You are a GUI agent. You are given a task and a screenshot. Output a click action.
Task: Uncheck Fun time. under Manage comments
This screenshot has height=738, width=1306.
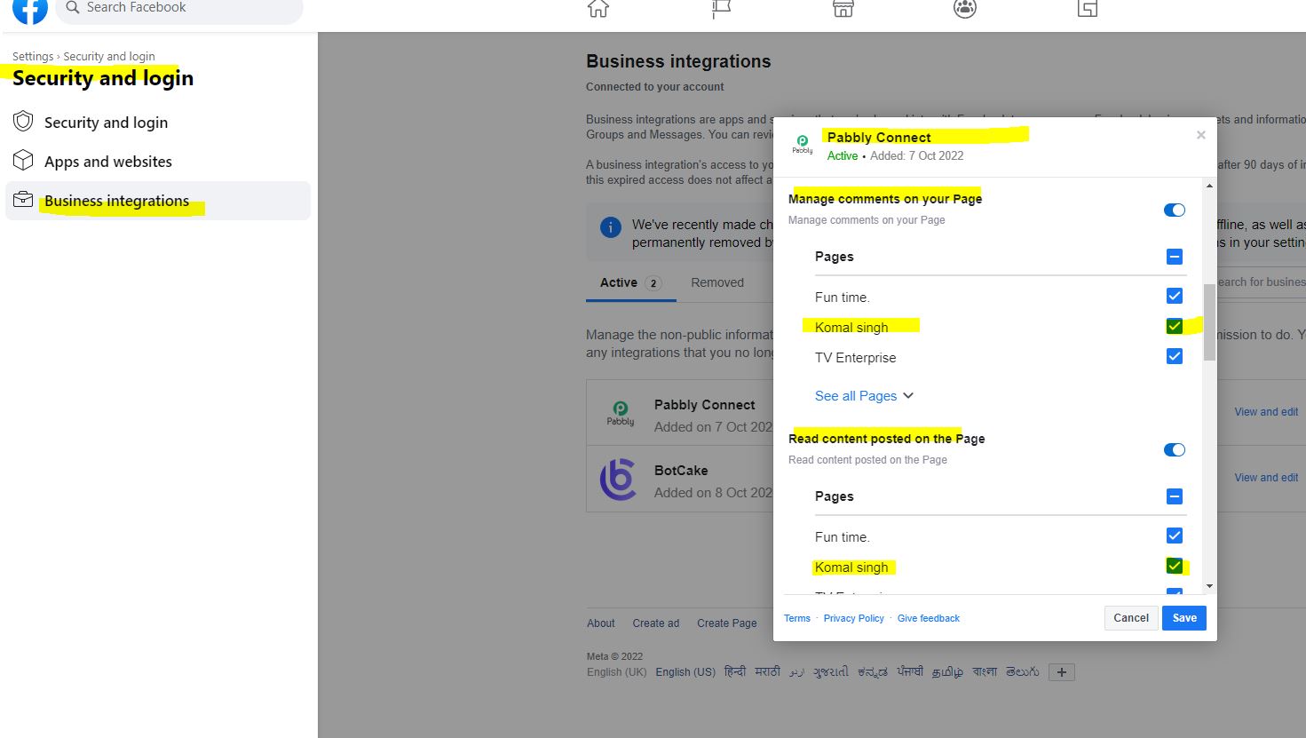click(1174, 296)
